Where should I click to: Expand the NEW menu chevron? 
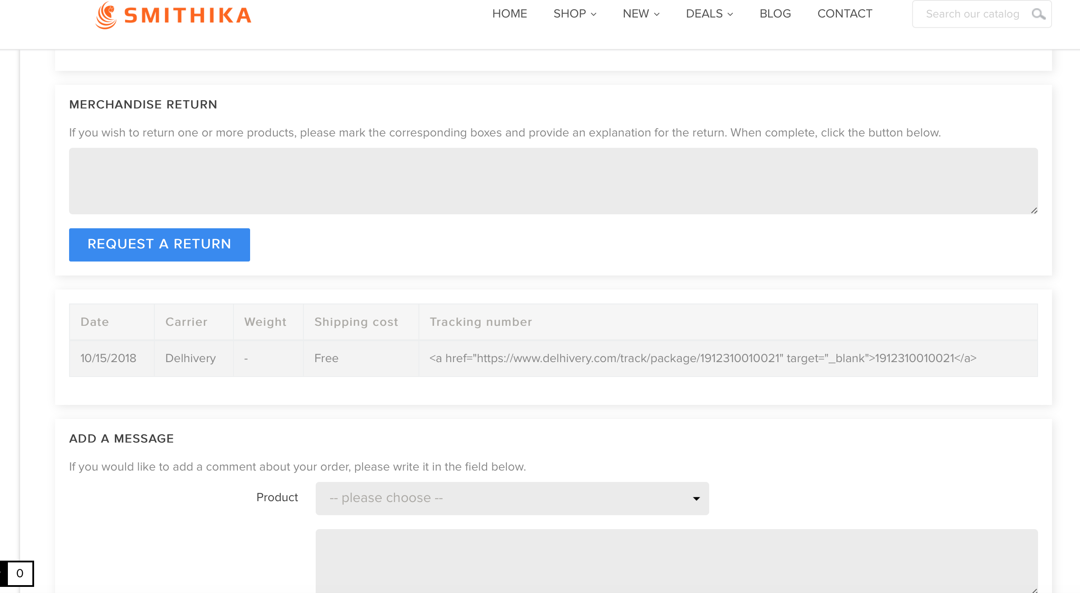click(657, 14)
